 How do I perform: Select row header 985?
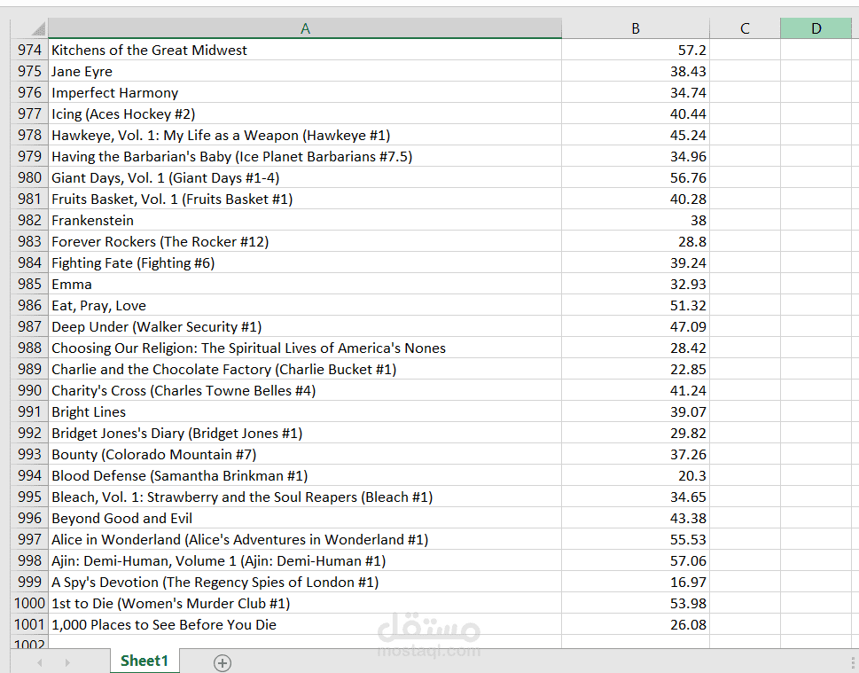click(x=29, y=284)
